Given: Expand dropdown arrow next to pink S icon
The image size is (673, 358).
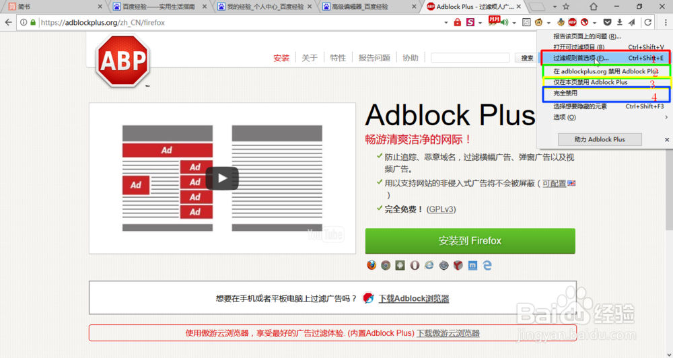Looking at the screenshot, I should (481, 23).
